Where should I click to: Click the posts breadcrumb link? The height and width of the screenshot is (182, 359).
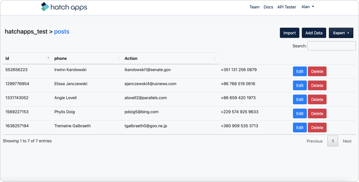click(x=62, y=32)
